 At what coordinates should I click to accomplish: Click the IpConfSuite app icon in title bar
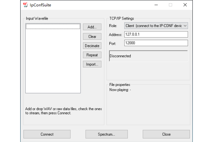tap(25, 5)
